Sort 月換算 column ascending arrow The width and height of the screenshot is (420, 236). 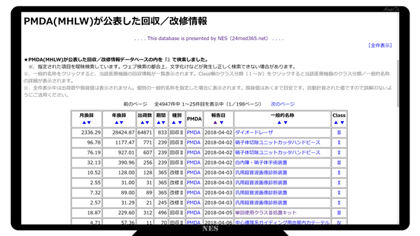[x=84, y=123]
